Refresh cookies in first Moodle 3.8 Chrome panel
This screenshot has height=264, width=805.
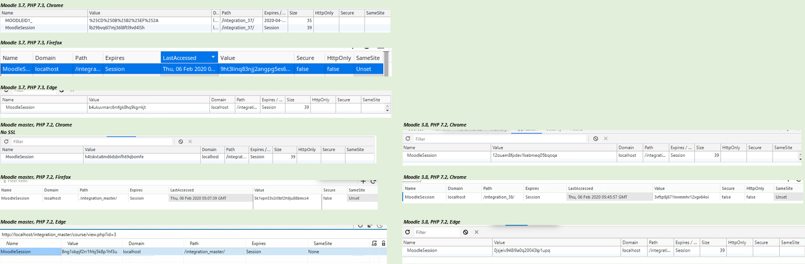[x=408, y=138]
